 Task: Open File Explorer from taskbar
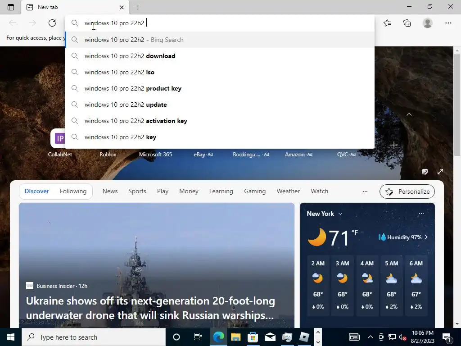coord(235,337)
